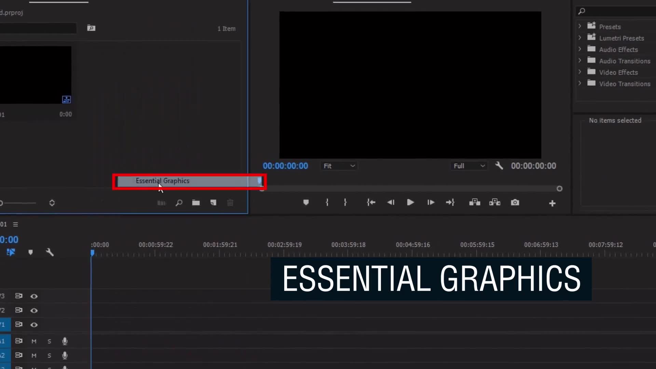Mute the A1 audio track
656x369 pixels.
pos(34,341)
